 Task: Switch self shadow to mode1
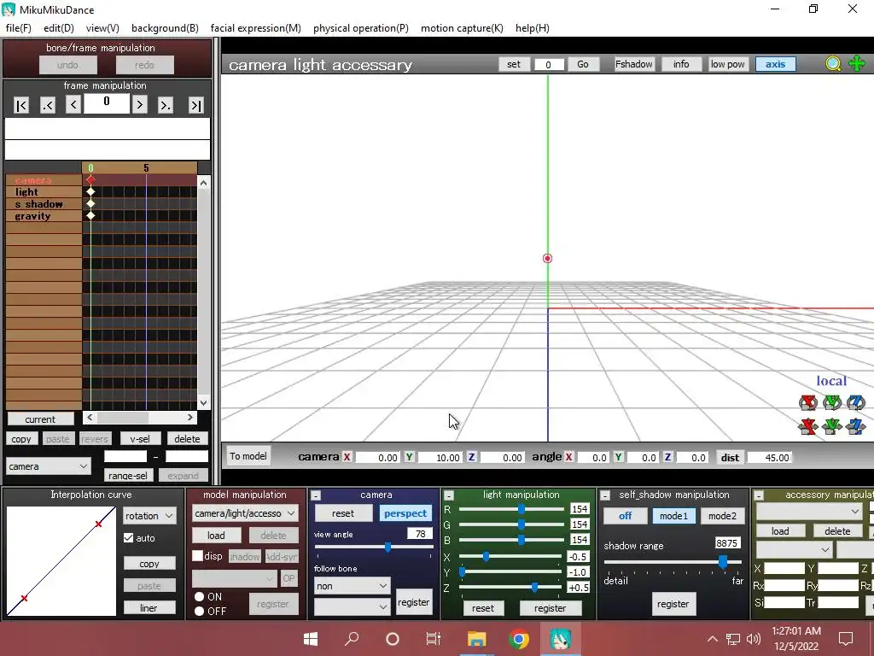point(674,516)
